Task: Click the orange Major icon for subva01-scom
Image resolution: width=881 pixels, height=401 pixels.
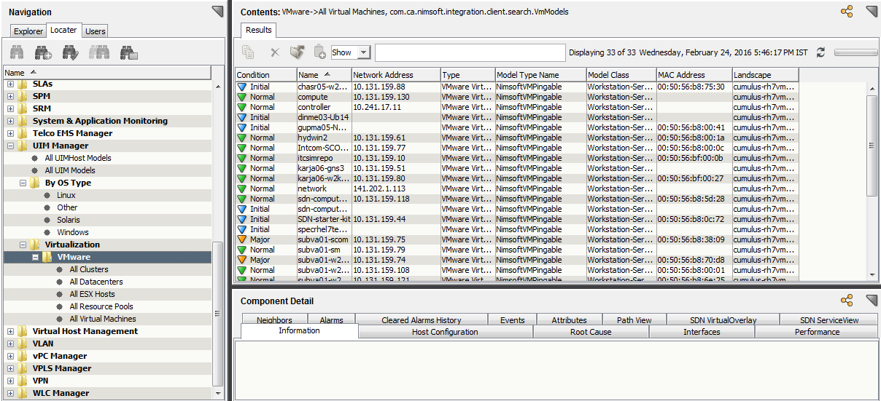Action: pos(242,239)
